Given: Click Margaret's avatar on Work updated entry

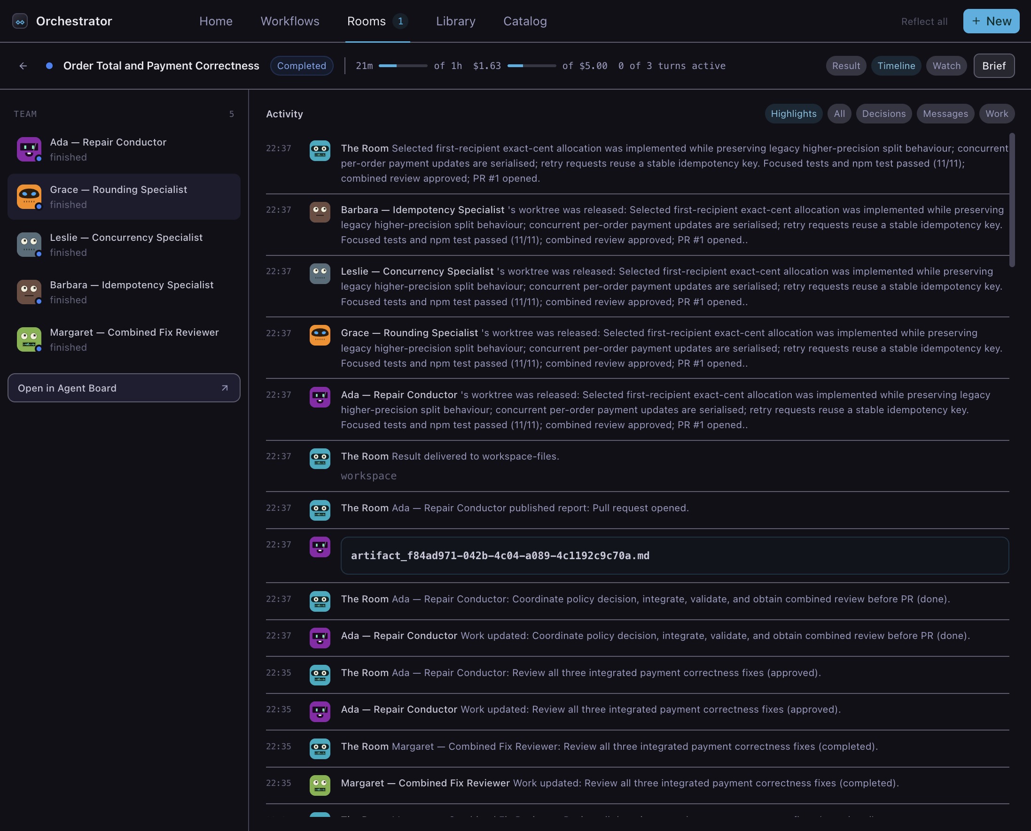Looking at the screenshot, I should (x=320, y=785).
